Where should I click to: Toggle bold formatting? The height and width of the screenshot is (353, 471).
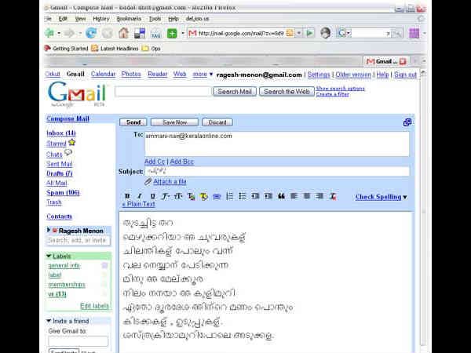pos(127,196)
